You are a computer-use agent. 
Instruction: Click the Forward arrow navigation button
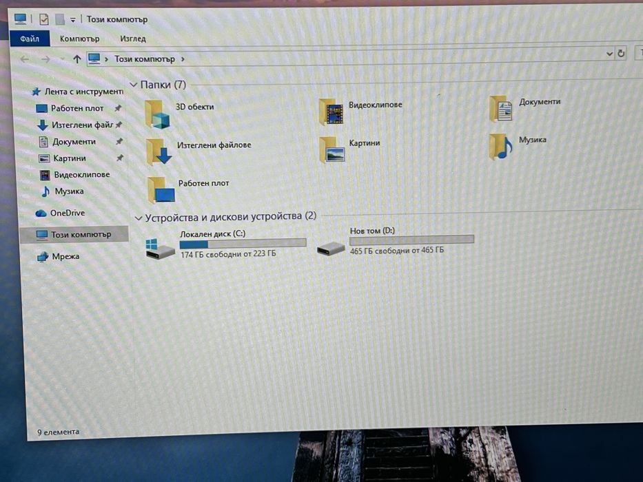[x=45, y=59]
